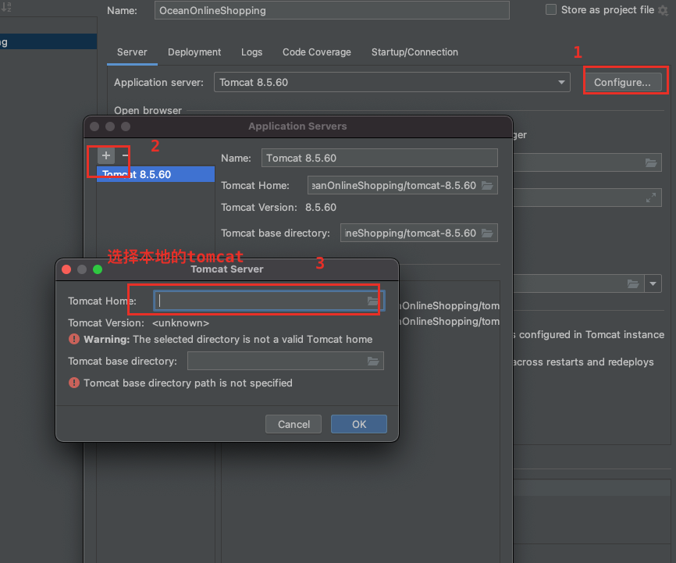Click the Configure... button
This screenshot has height=563, width=676.
(x=622, y=83)
